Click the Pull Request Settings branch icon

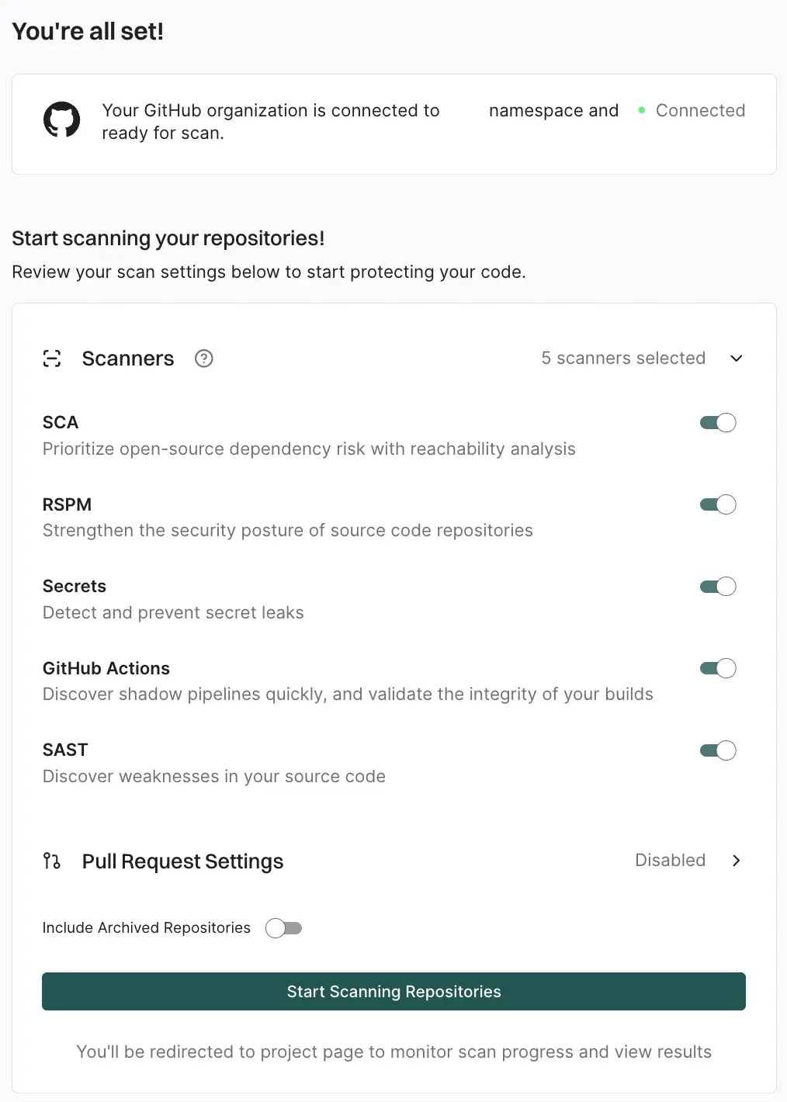(x=52, y=861)
